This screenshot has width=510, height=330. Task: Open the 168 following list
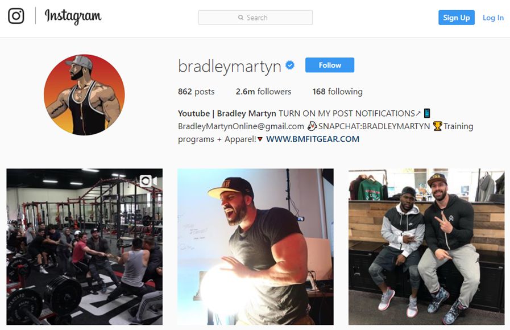337,92
